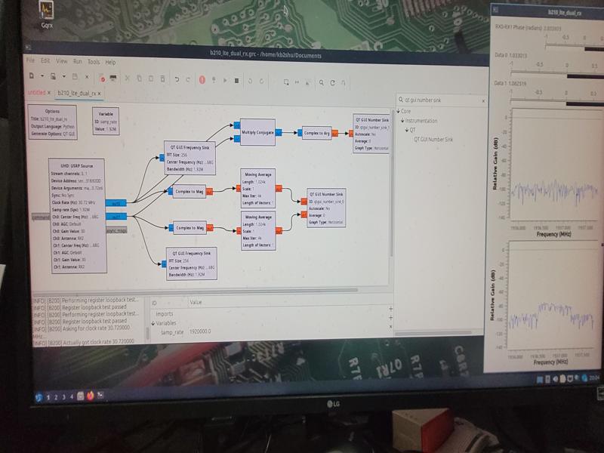Viewport: 604px width, 453px height.
Task: Click the Save flowgraph icon
Action: pyautogui.click(x=75, y=77)
